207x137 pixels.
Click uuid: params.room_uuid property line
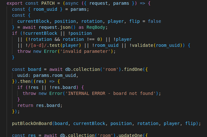48,75
